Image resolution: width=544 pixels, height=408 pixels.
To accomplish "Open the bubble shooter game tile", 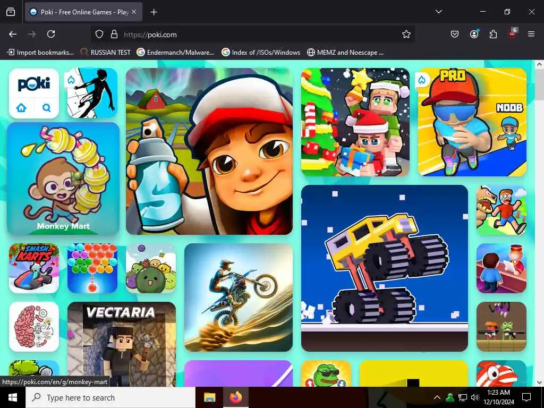I will (92, 268).
